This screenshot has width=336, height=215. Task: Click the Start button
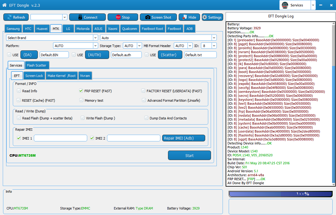[x=189, y=155]
